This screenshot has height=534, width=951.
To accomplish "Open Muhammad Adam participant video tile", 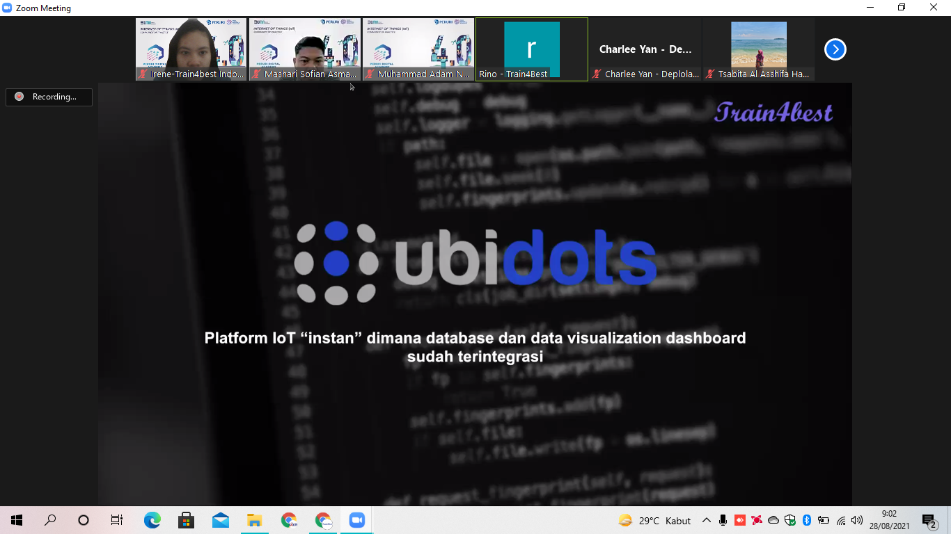I will 418,49.
